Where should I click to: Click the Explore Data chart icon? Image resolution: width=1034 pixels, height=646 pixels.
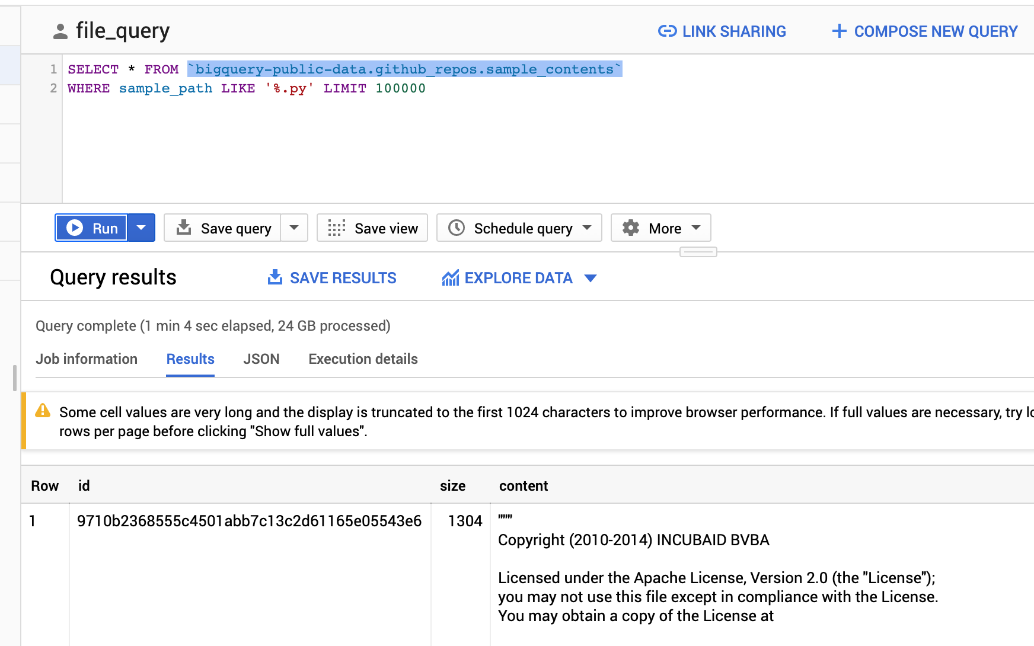pyautogui.click(x=451, y=277)
